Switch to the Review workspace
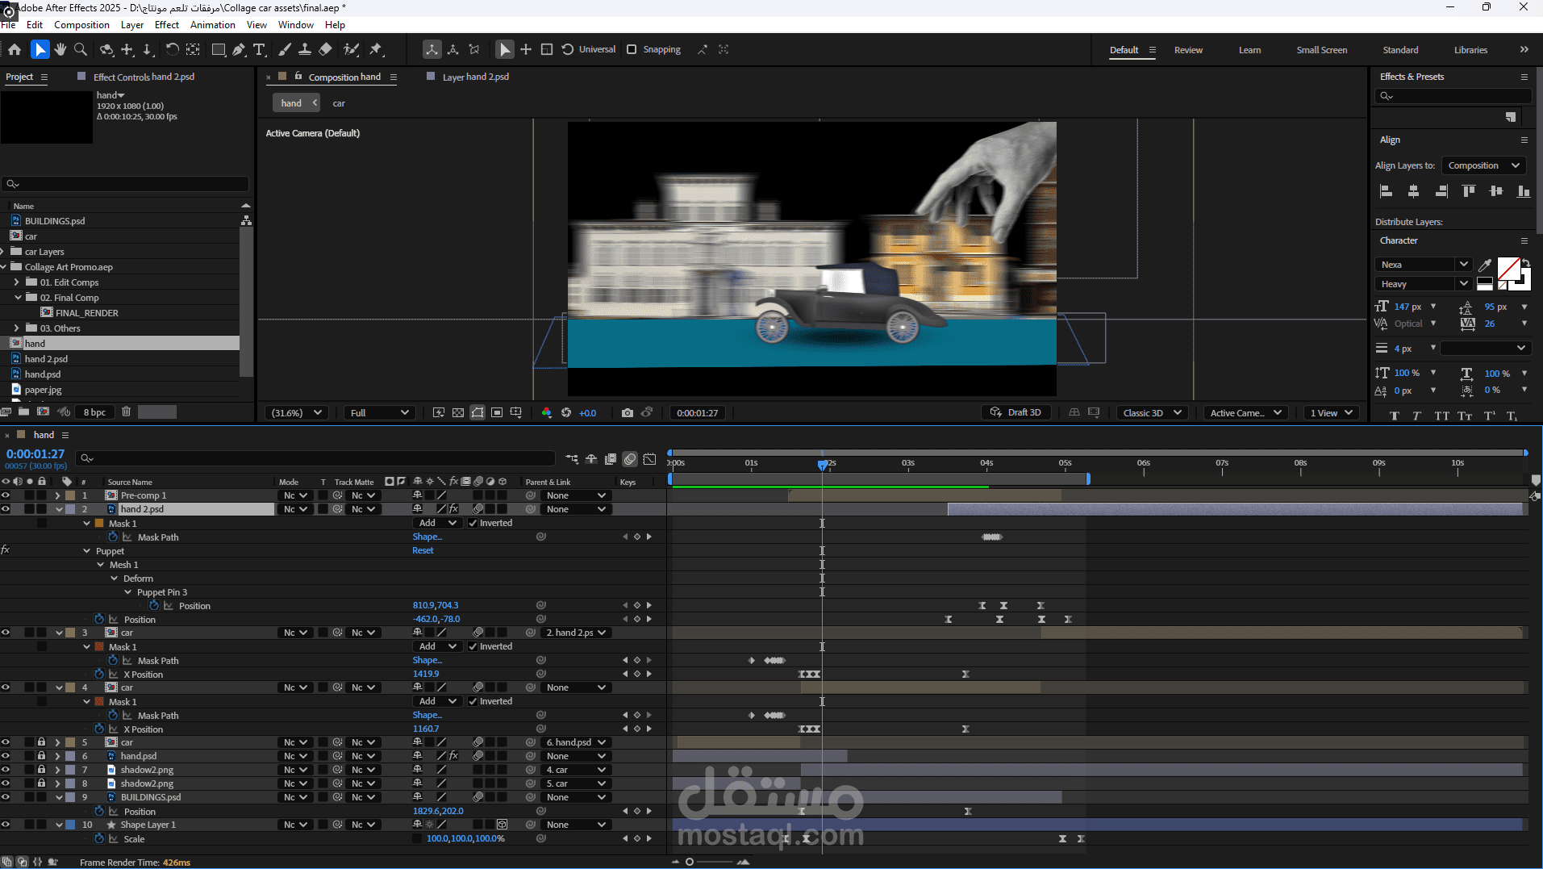 pos(1188,50)
